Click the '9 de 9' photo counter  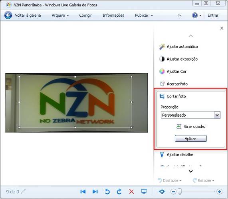12,192
